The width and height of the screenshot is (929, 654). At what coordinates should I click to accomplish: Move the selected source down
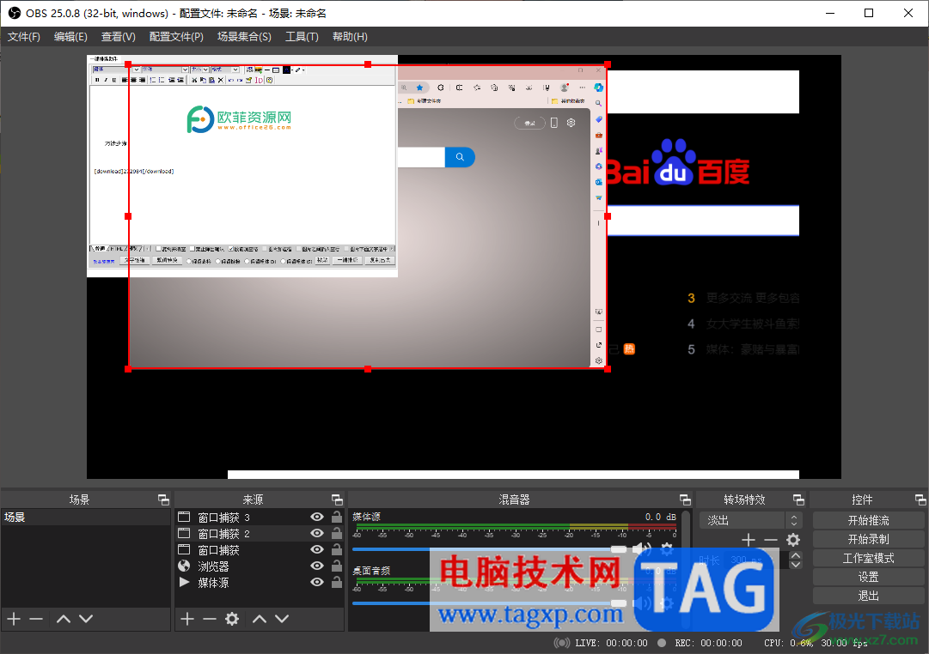click(282, 619)
